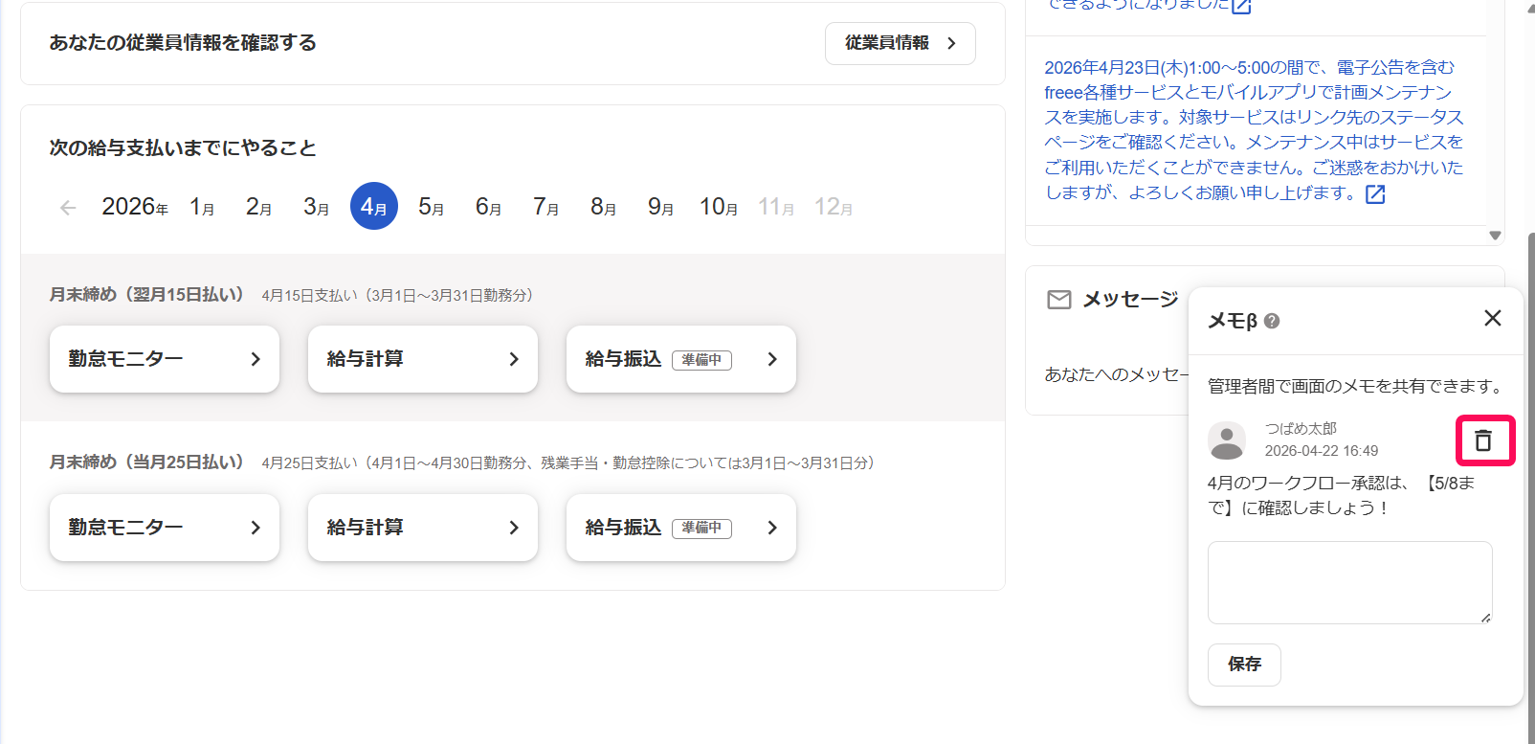Open 勤怠モニター for 当月25日払い

pos(165,528)
